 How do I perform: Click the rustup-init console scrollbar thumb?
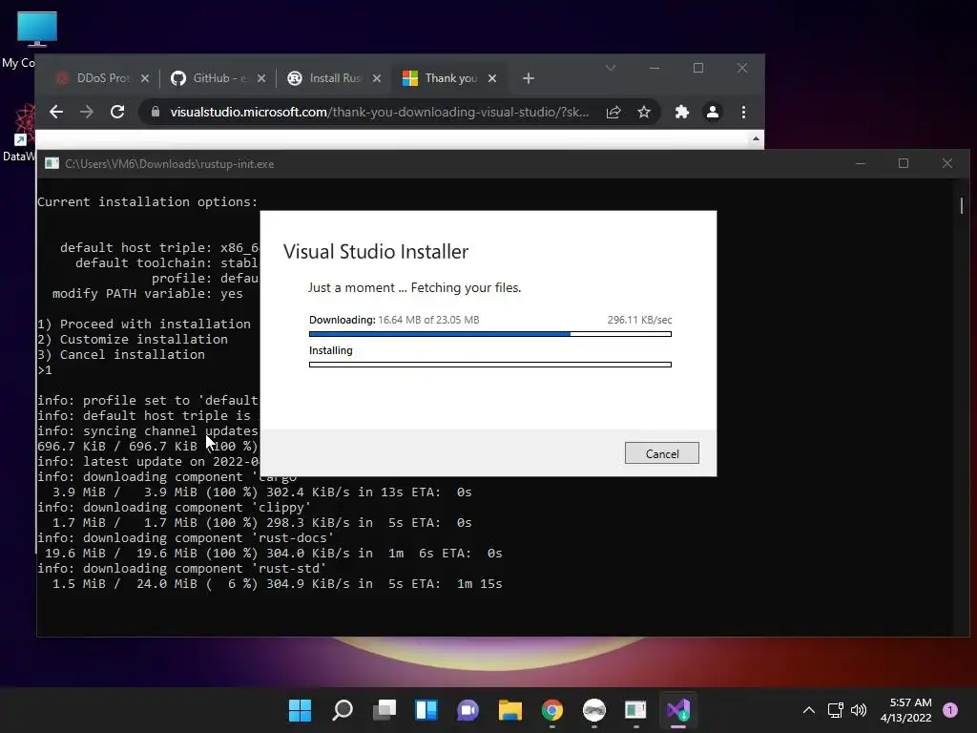tap(962, 205)
